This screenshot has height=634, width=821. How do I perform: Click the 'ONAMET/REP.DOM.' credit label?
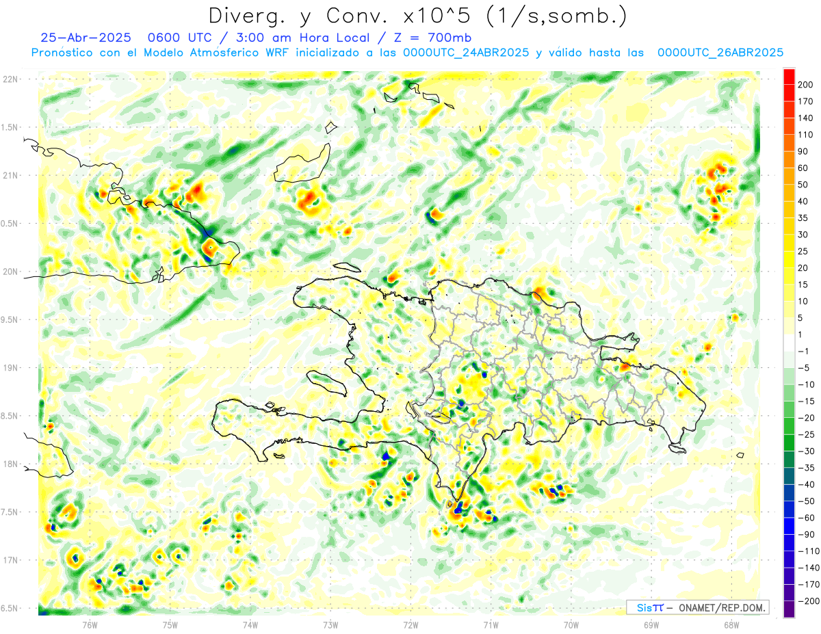[x=721, y=607]
